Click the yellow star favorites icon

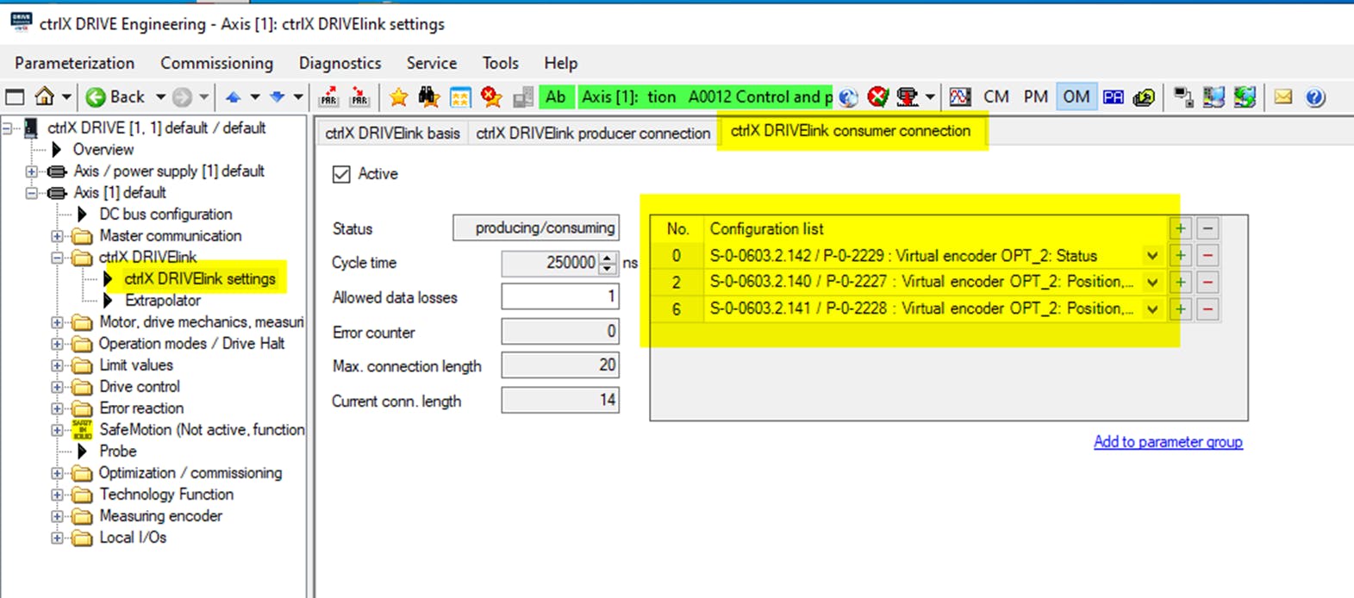[398, 97]
